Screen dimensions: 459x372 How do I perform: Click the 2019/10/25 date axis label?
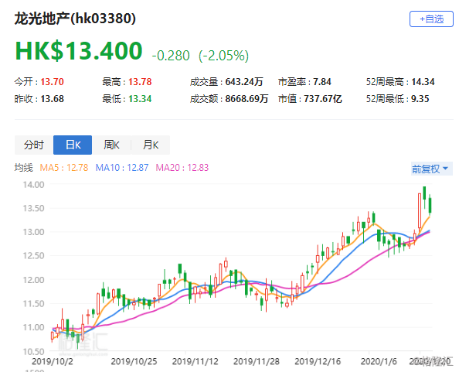[x=134, y=361]
